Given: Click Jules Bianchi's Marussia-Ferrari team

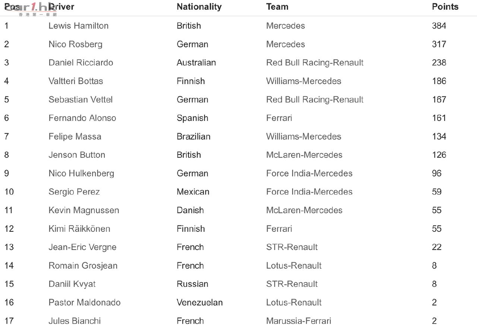Looking at the screenshot, I should [x=298, y=321].
